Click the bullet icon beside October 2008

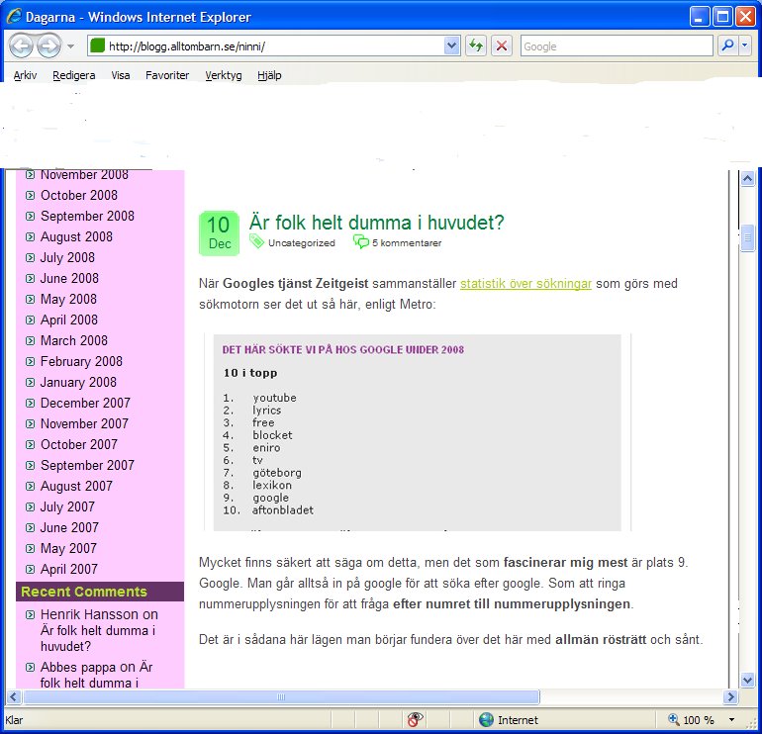pos(30,195)
